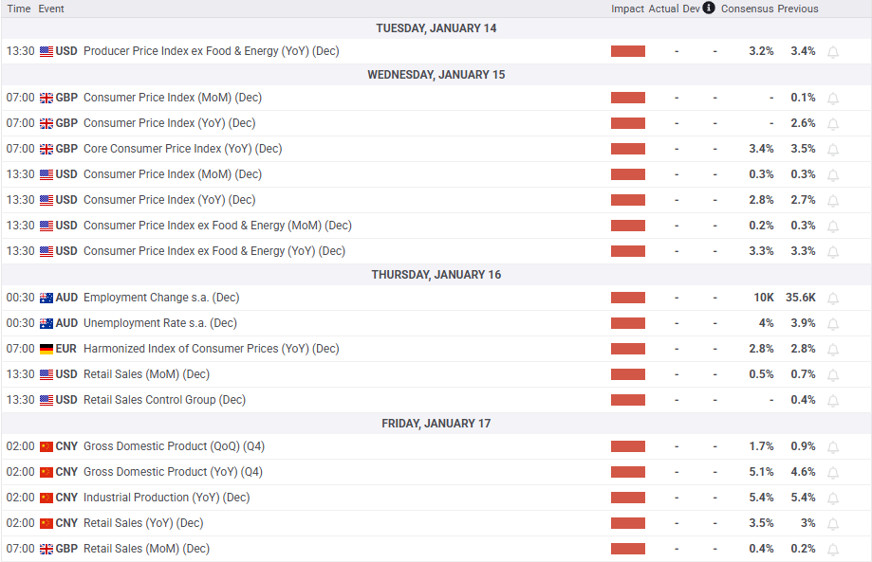Screen dimensions: 872x562
Task: Click the German flag on Harmonized Index row
Action: pos(46,349)
